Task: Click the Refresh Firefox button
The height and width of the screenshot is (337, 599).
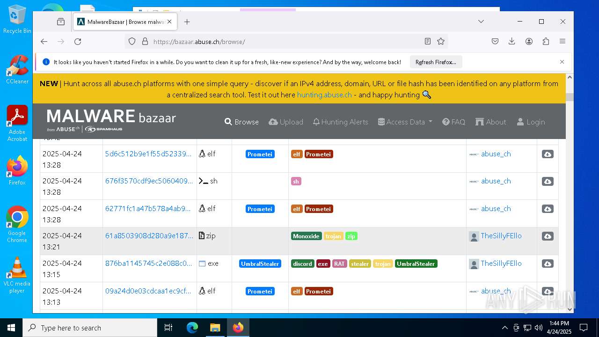Action: (436, 62)
